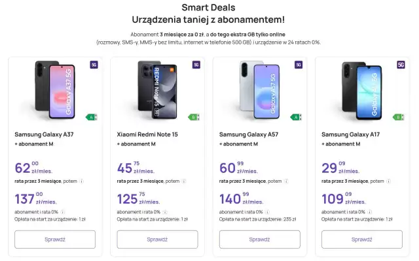Click the Galaxy A17 phone image
419x261 pixels.
tap(362, 91)
